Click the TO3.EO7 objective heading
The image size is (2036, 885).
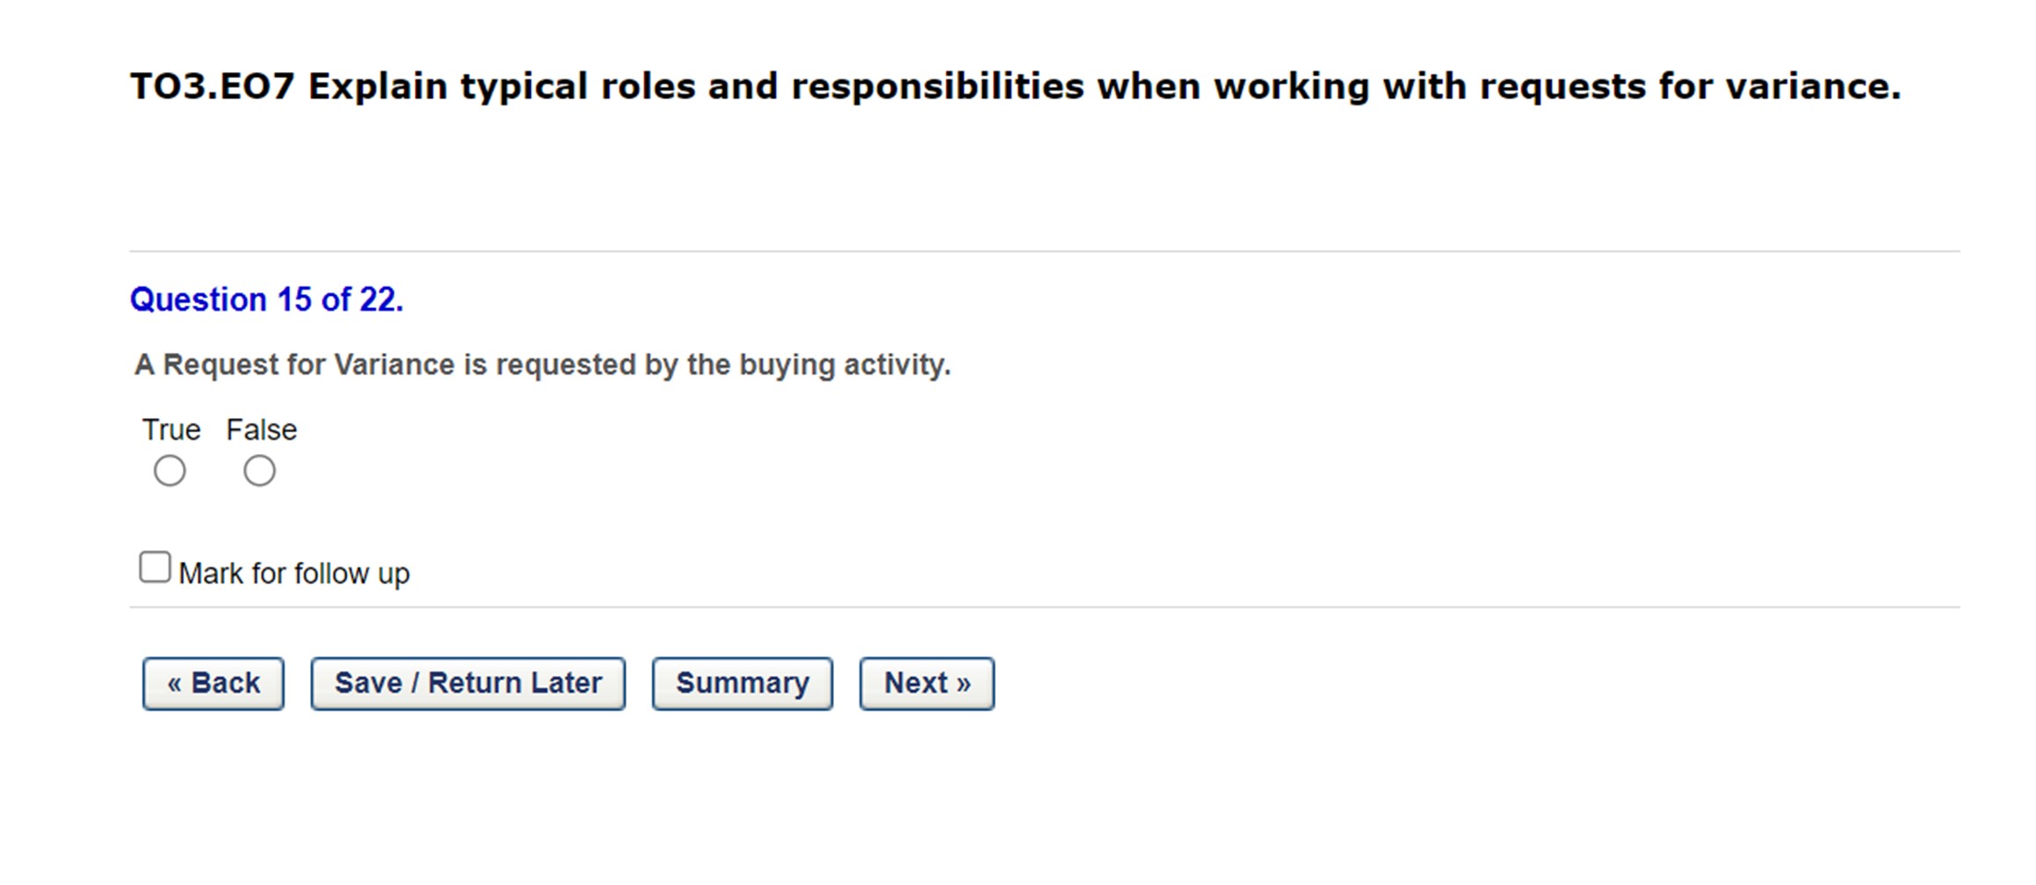1011,84
